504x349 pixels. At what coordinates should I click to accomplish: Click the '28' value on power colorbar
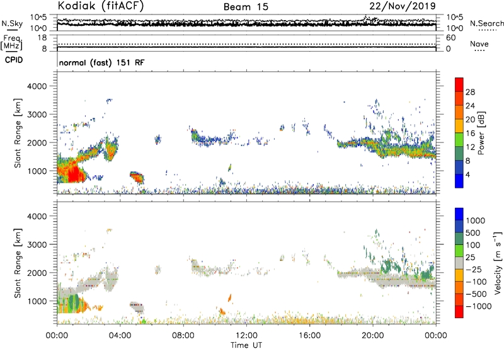tap(470, 92)
